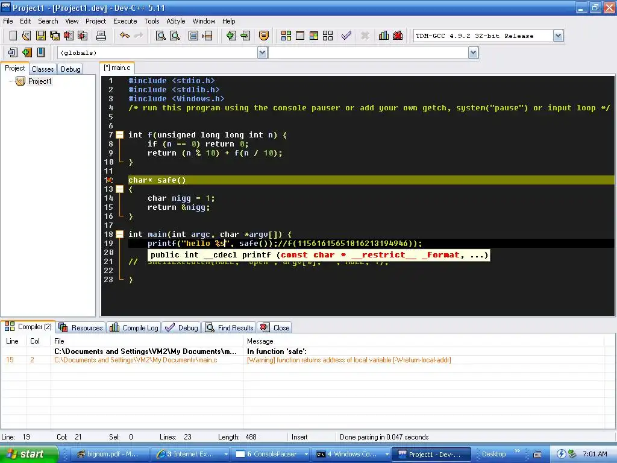Click the Rebuild All icon

click(328, 36)
